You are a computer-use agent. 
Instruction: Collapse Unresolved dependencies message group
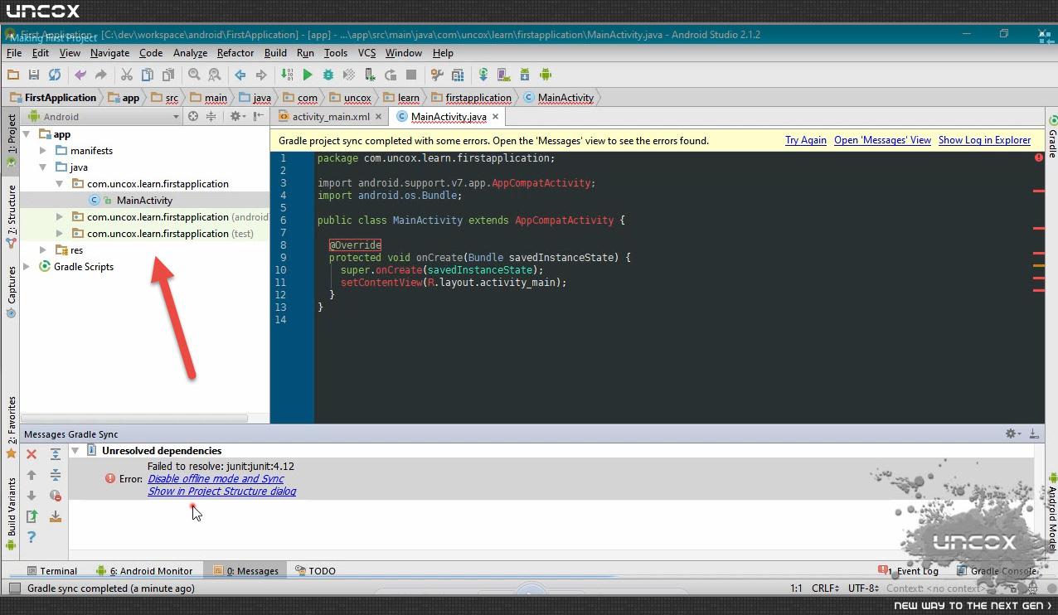coord(75,451)
